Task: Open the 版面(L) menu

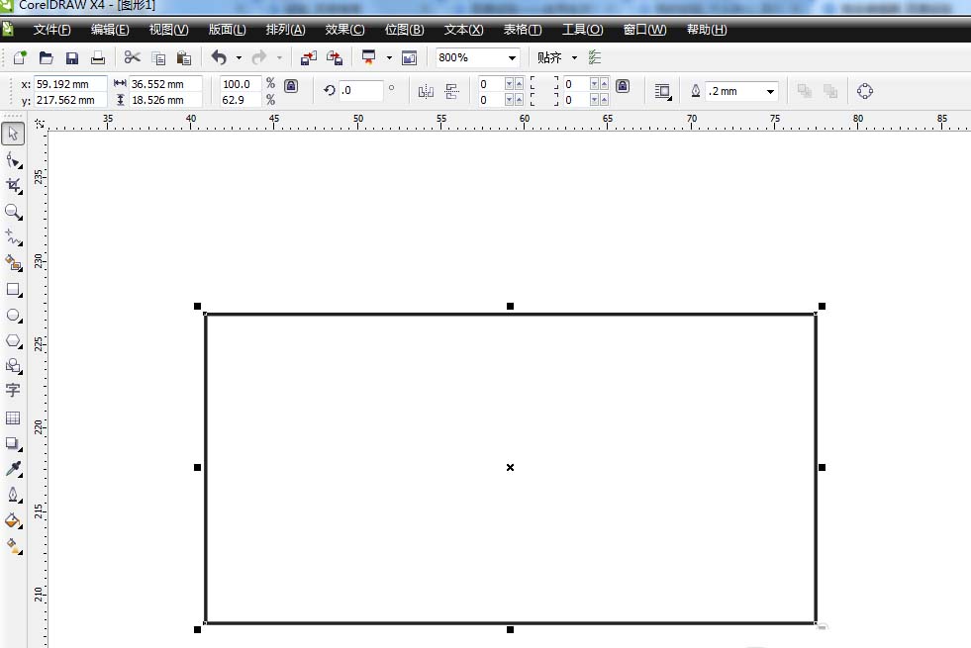Action: pyautogui.click(x=227, y=30)
